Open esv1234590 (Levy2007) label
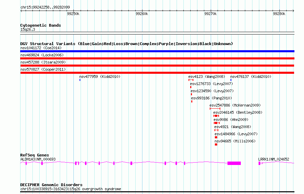The height and width of the screenshot is (194, 304). [212, 91]
